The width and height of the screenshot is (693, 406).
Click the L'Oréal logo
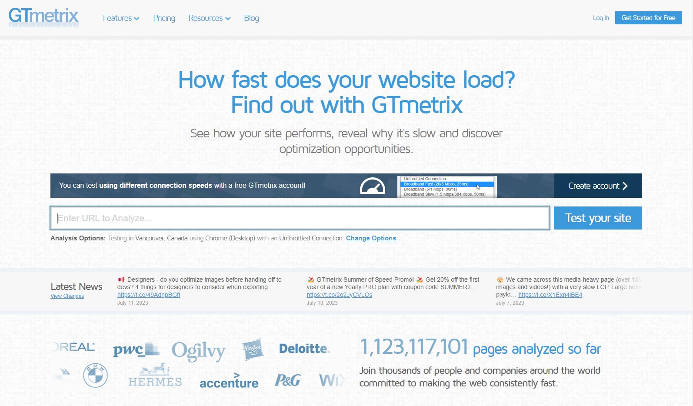click(73, 347)
